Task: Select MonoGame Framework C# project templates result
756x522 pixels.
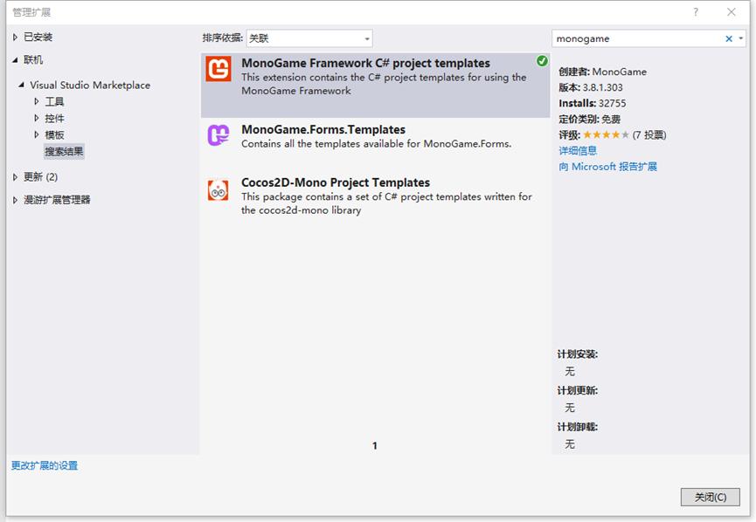Action: (x=375, y=86)
